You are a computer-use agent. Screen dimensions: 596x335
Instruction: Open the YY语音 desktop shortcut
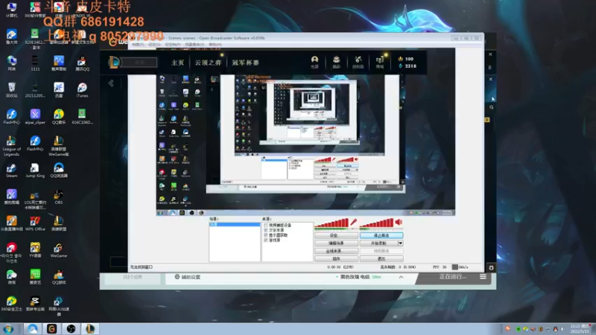coord(35,251)
